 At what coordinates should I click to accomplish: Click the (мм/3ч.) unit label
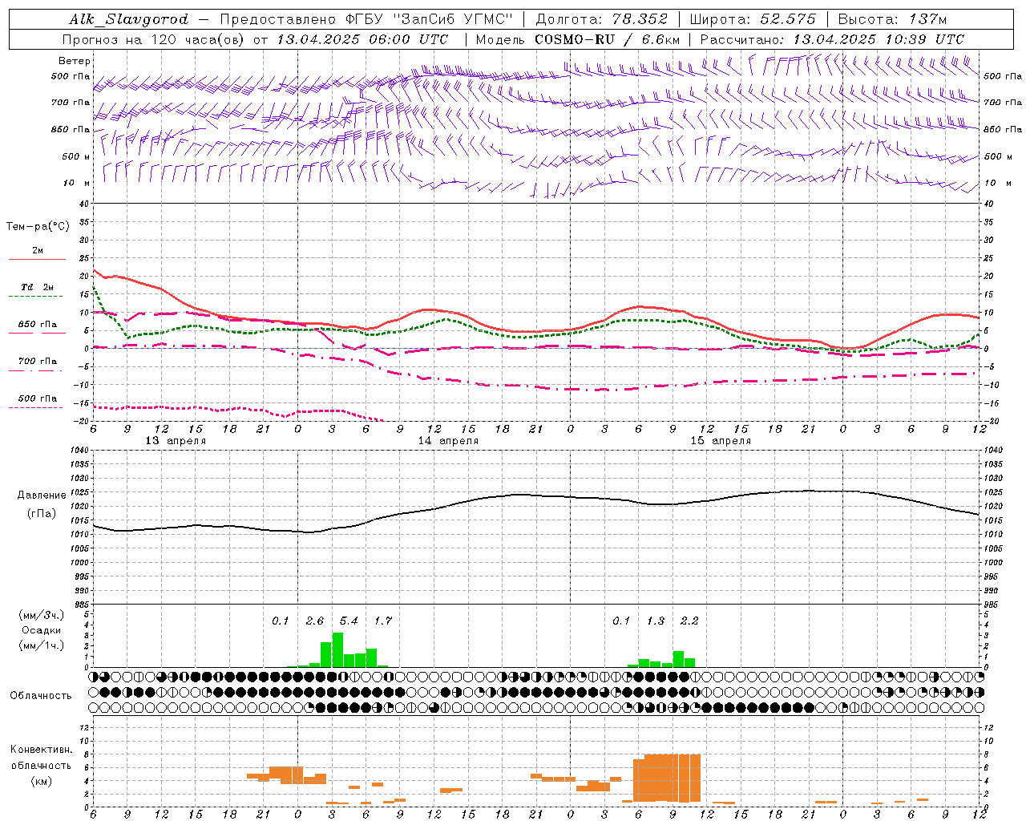click(42, 615)
